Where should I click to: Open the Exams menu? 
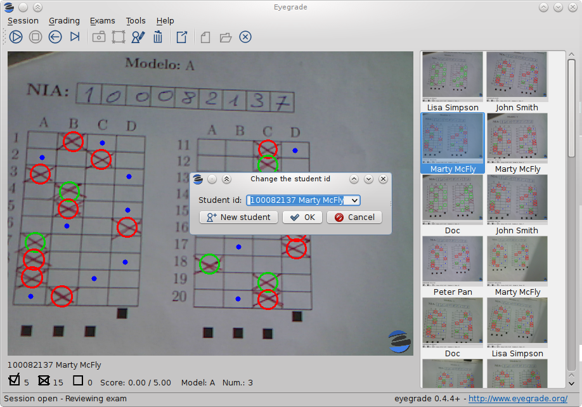pyautogui.click(x=103, y=21)
